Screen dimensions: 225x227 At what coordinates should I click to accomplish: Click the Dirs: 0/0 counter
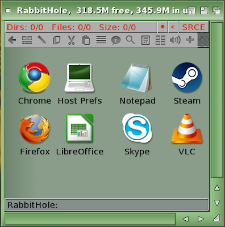(25, 27)
